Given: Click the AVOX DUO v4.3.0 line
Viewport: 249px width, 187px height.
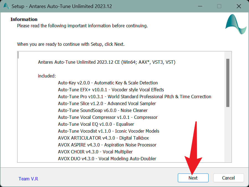Looking at the screenshot, I should pos(107,159).
